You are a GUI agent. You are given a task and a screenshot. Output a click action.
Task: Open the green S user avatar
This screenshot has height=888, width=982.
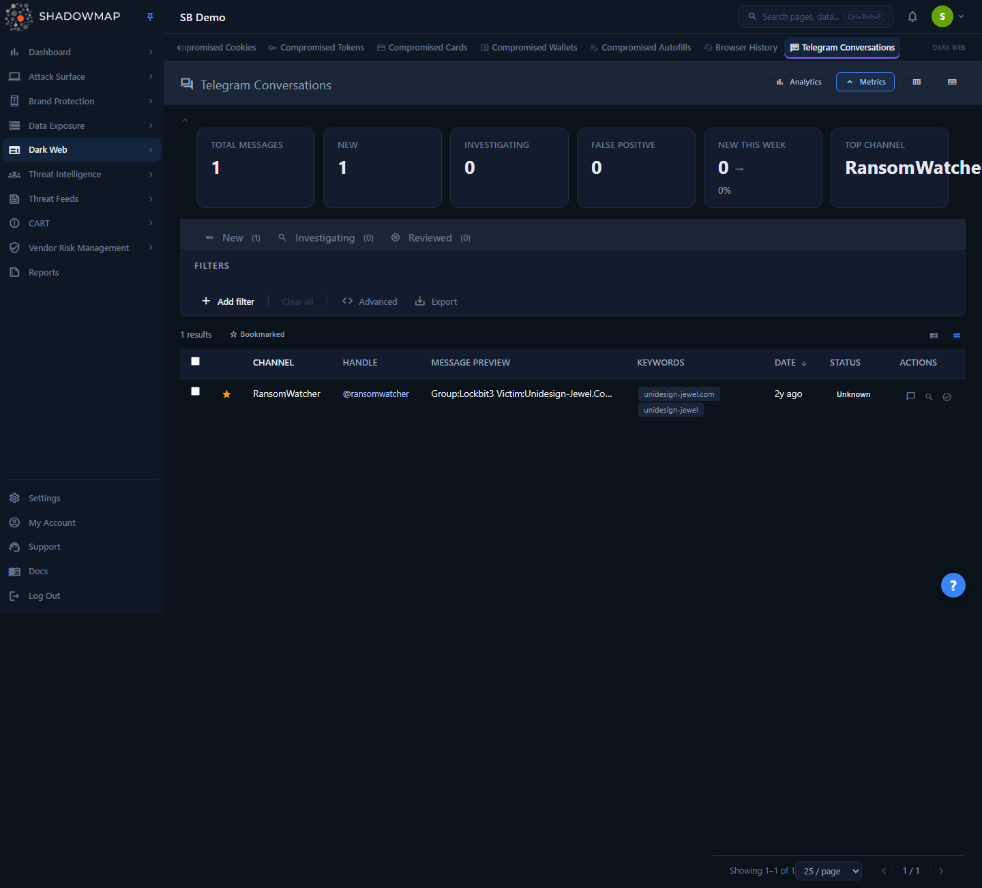942,16
